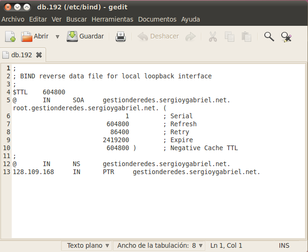Click the Serial comment on line 6
308x252 pixels.
178,116
